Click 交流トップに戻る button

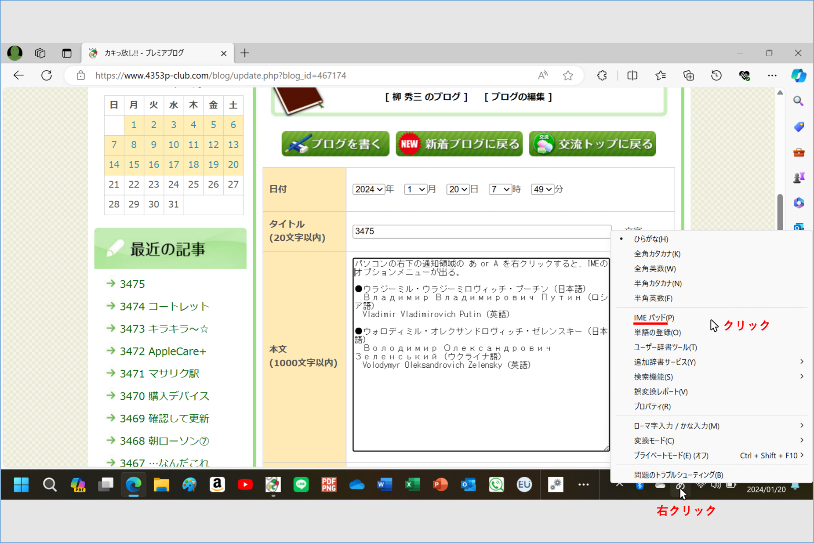[592, 144]
